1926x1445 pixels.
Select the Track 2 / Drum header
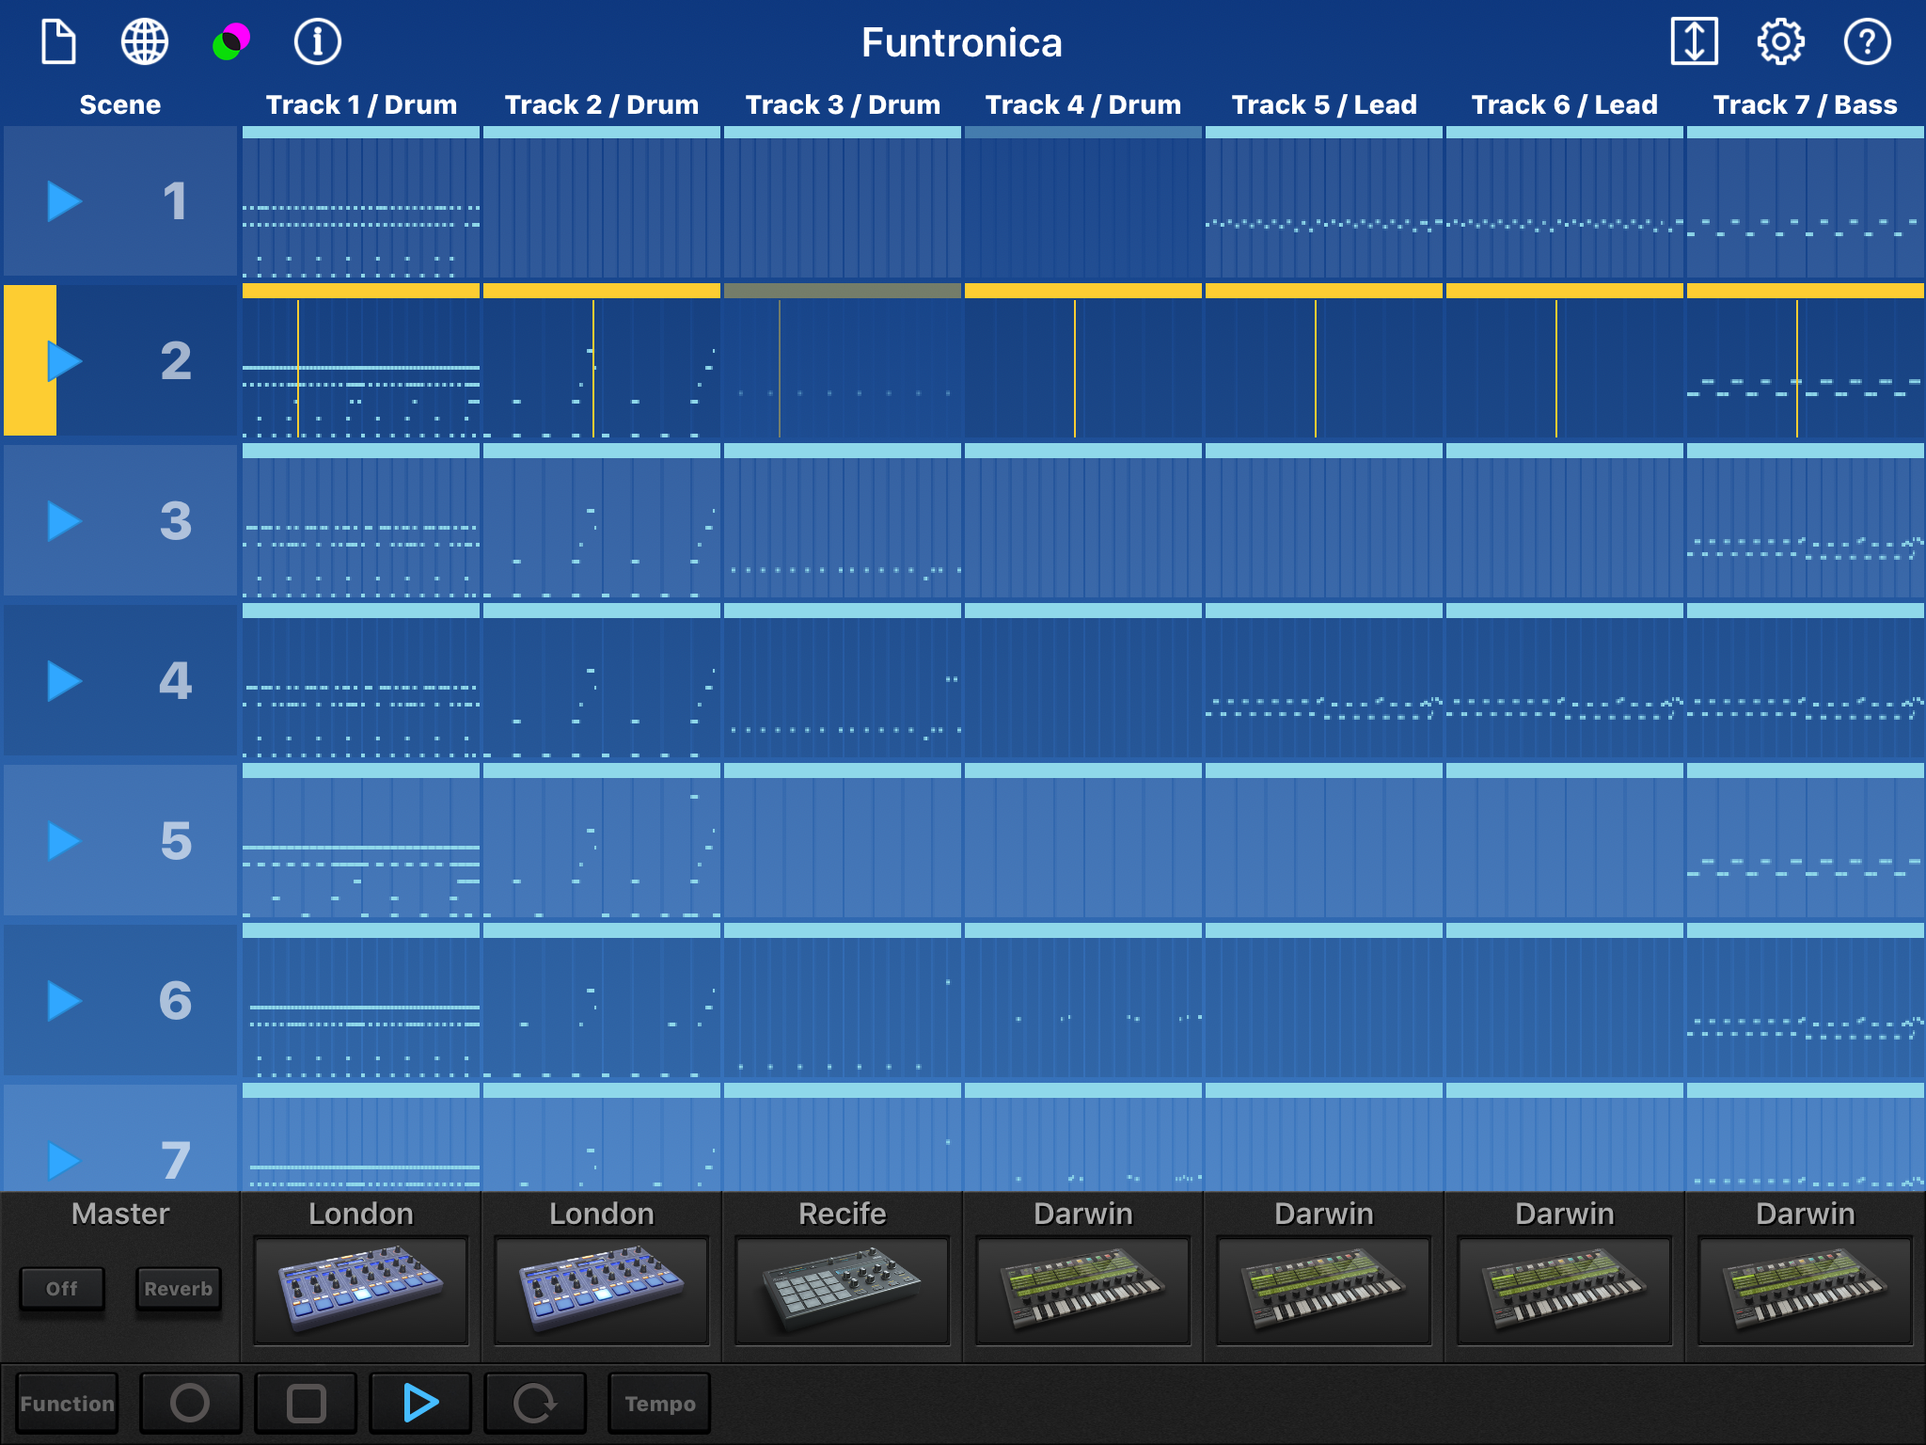[602, 104]
